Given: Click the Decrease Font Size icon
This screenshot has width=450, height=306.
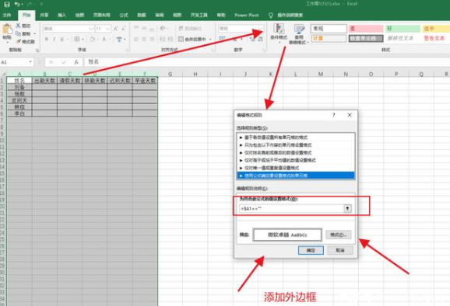Looking at the screenshot, I should point(124,29).
